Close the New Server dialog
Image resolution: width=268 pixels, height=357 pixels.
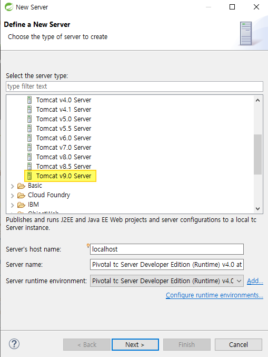(256, 7)
